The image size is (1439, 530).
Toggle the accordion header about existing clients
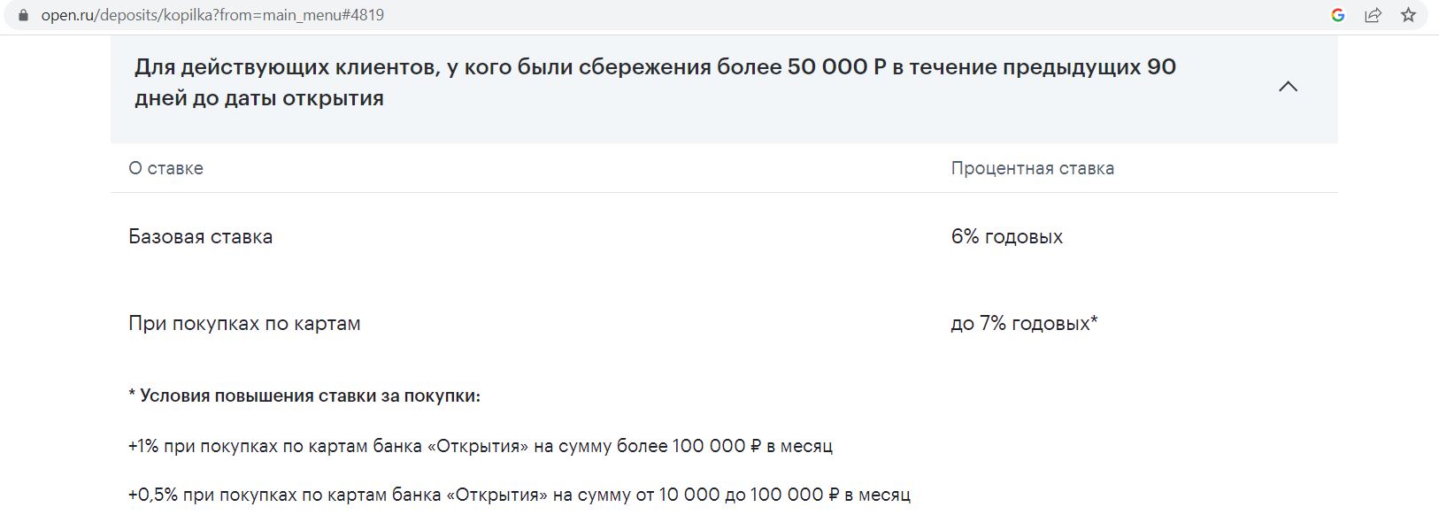point(724,88)
